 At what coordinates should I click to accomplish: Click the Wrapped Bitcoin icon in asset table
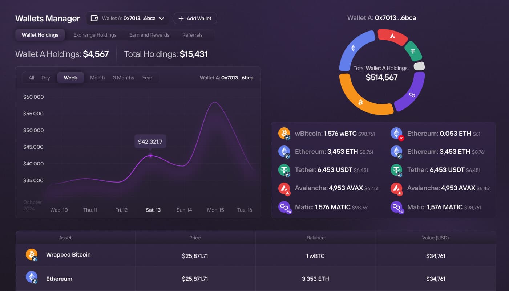[x=32, y=255]
